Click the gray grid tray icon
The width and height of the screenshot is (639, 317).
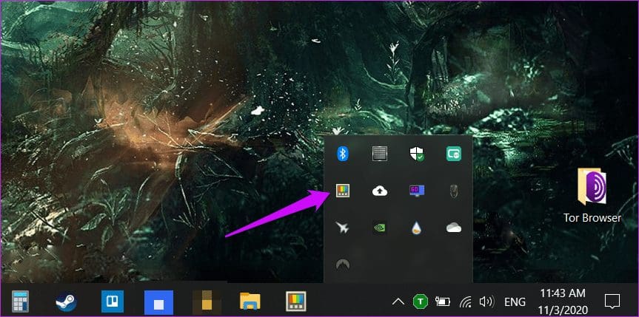[x=379, y=154]
